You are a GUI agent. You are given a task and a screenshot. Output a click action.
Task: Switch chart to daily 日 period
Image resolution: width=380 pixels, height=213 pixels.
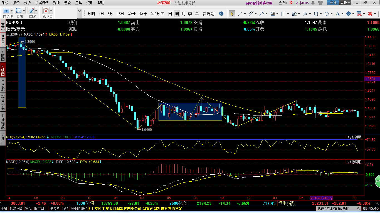[170, 14]
